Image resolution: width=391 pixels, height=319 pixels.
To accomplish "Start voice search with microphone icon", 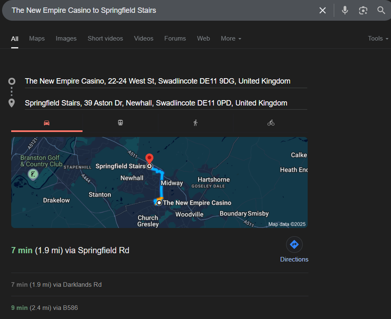I will click(345, 10).
